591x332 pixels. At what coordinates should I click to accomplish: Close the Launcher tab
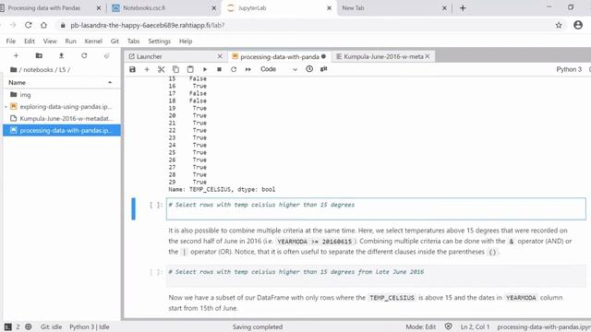(220, 56)
